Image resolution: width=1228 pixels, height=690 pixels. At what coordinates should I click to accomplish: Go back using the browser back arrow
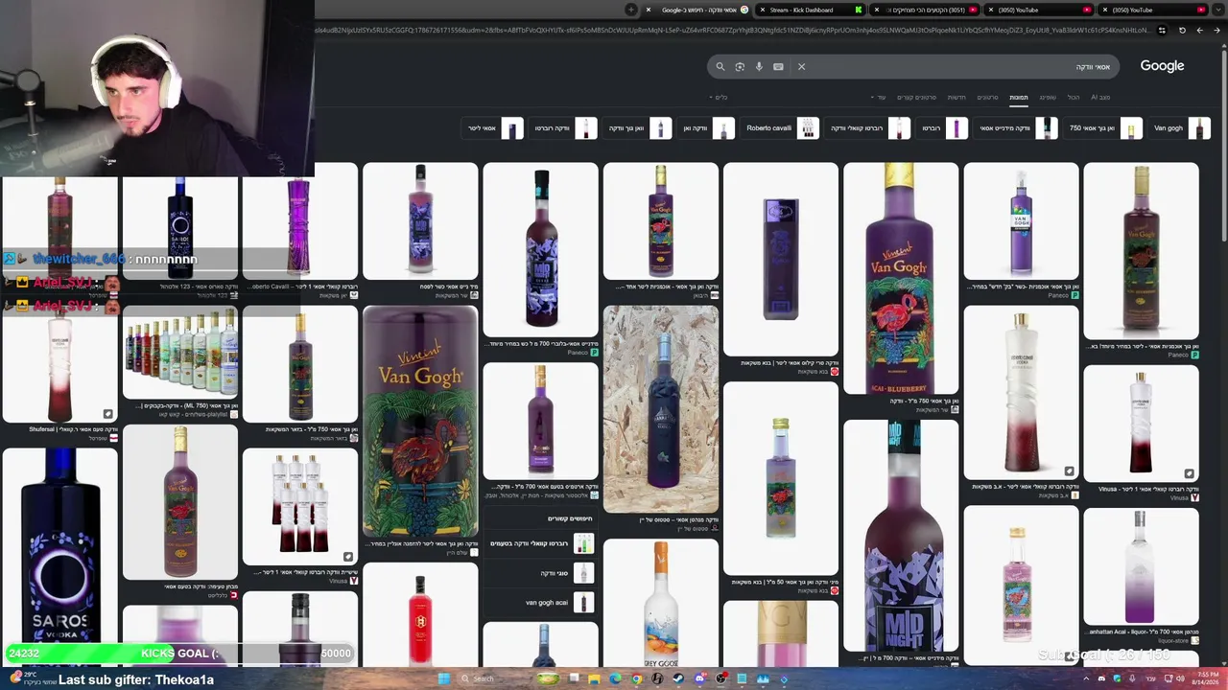(1216, 31)
